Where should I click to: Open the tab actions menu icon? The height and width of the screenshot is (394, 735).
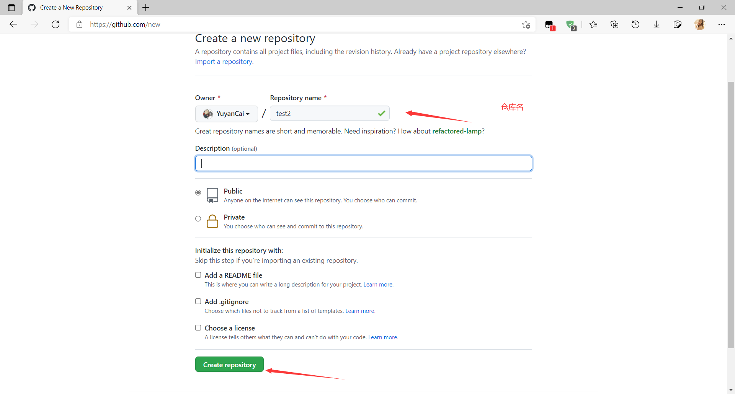tap(11, 8)
